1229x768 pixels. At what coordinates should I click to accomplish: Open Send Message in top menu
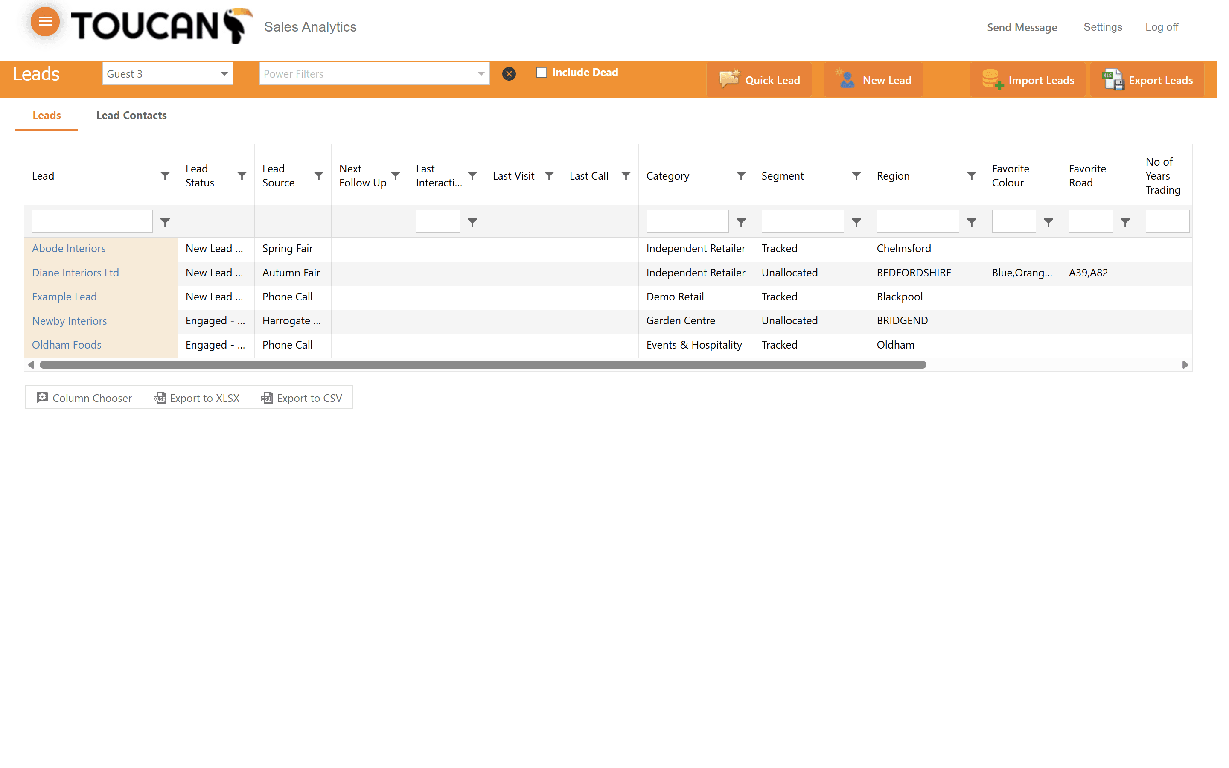pos(1022,27)
